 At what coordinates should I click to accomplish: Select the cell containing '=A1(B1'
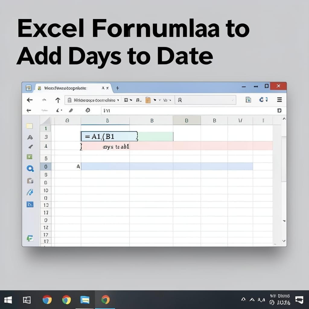point(109,136)
